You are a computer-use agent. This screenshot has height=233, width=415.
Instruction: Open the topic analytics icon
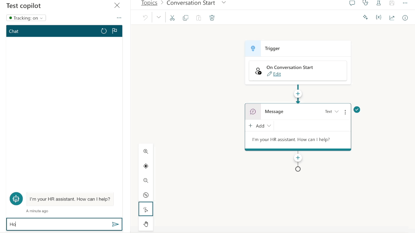(392, 17)
